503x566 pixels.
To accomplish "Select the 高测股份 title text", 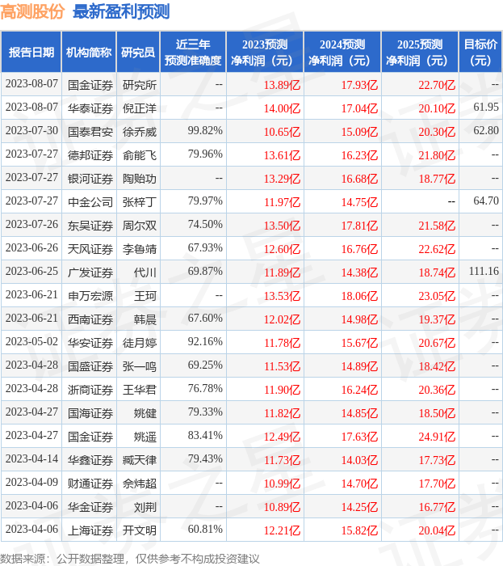I will click(32, 11).
